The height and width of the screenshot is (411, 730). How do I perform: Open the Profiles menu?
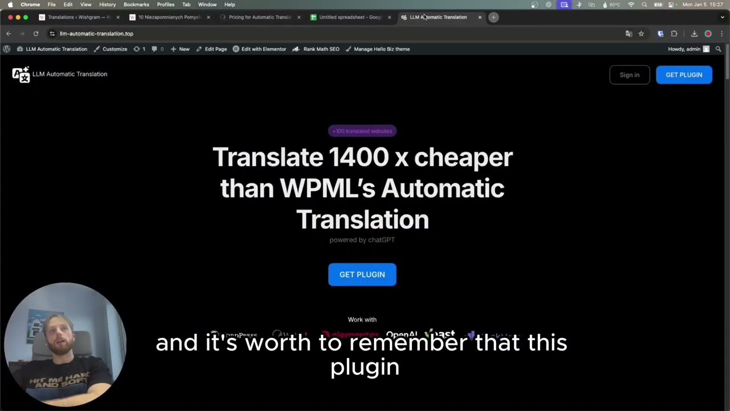tap(165, 5)
